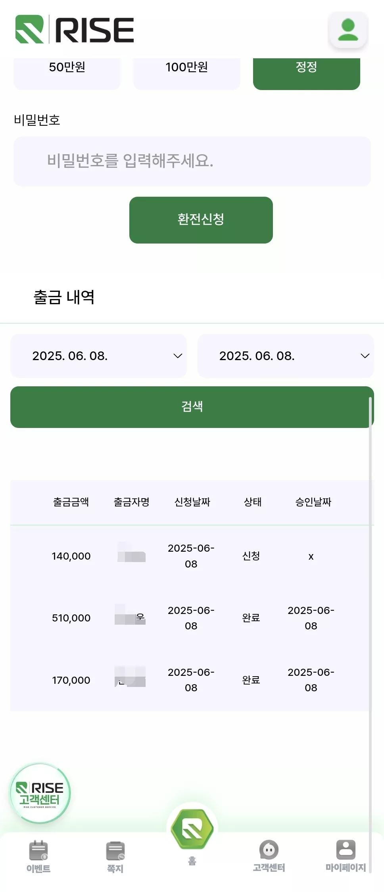Click the 상태 column header
The width and height of the screenshot is (384, 892).
253,502
